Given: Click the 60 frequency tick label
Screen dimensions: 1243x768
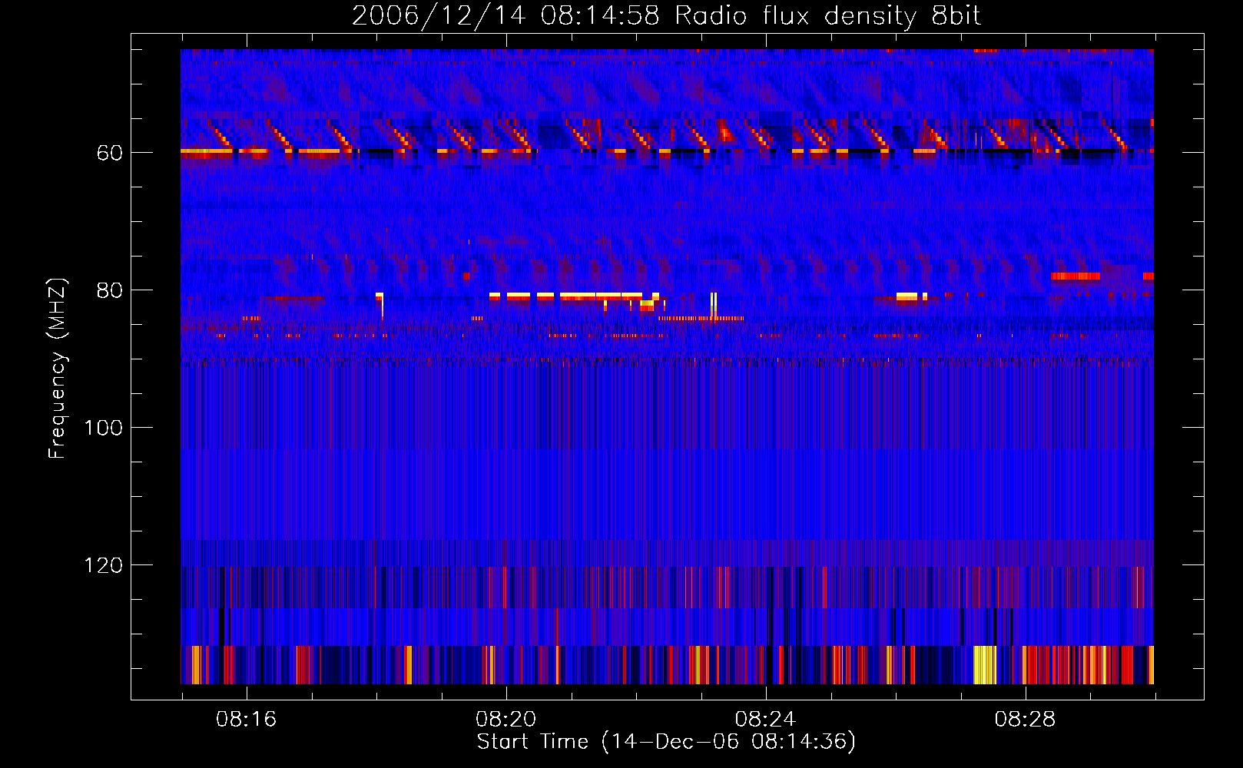Looking at the screenshot, I should point(109,153).
